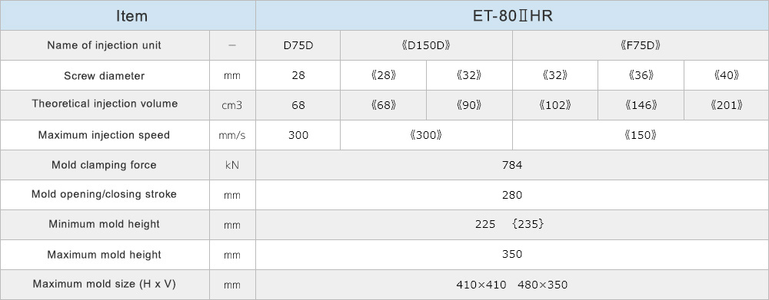Select the 350 maximum mold height value
The height and width of the screenshot is (300, 769).
[x=512, y=255]
